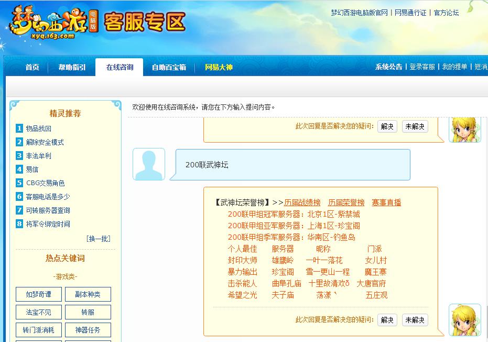Open the 客服电话是多少 recommendation
The width and height of the screenshot is (488, 342).
[x=48, y=197]
